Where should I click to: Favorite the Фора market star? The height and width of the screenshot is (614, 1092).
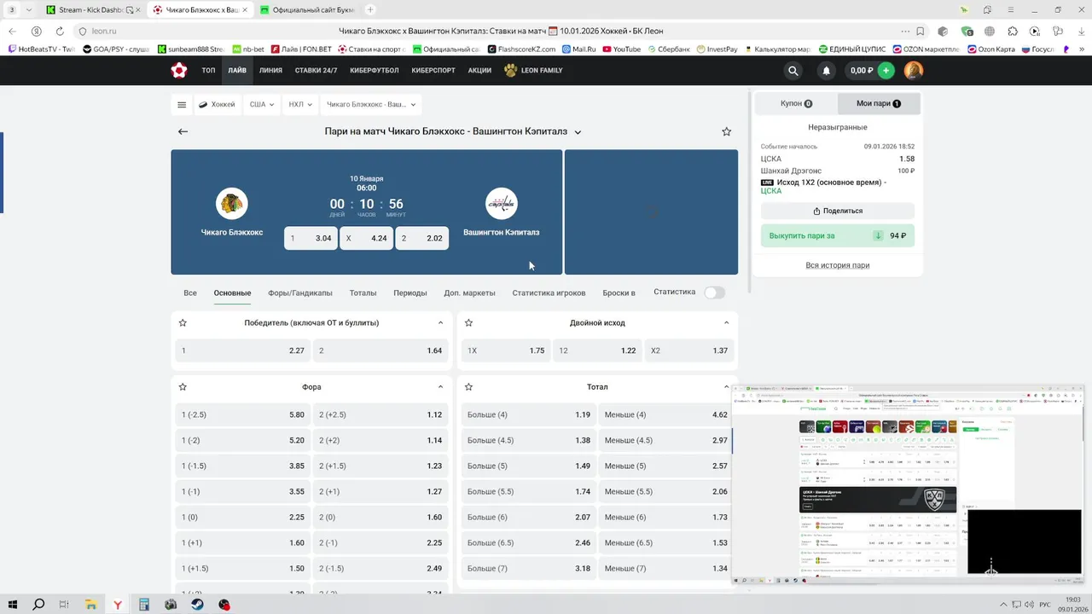click(x=183, y=387)
